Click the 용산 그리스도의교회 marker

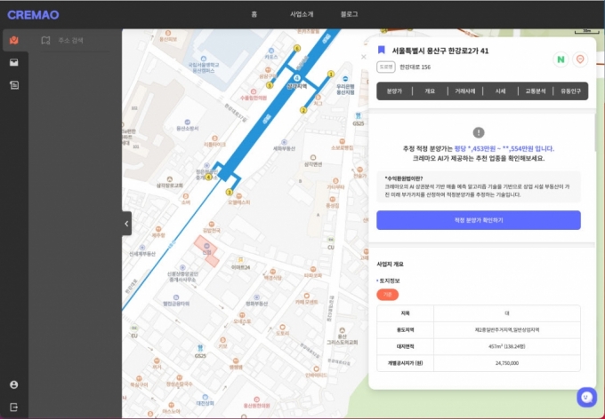(x=343, y=330)
